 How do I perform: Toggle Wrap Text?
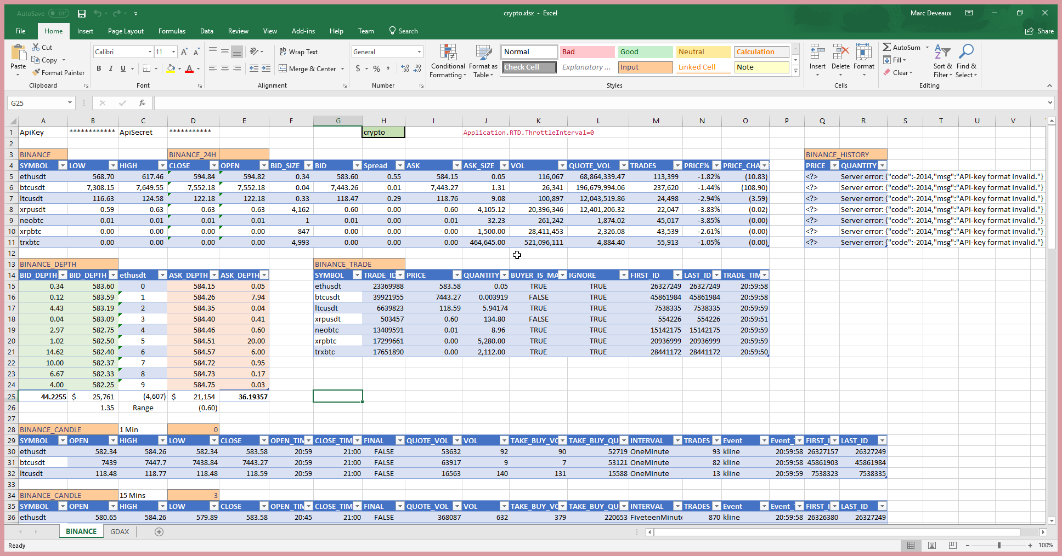(298, 51)
